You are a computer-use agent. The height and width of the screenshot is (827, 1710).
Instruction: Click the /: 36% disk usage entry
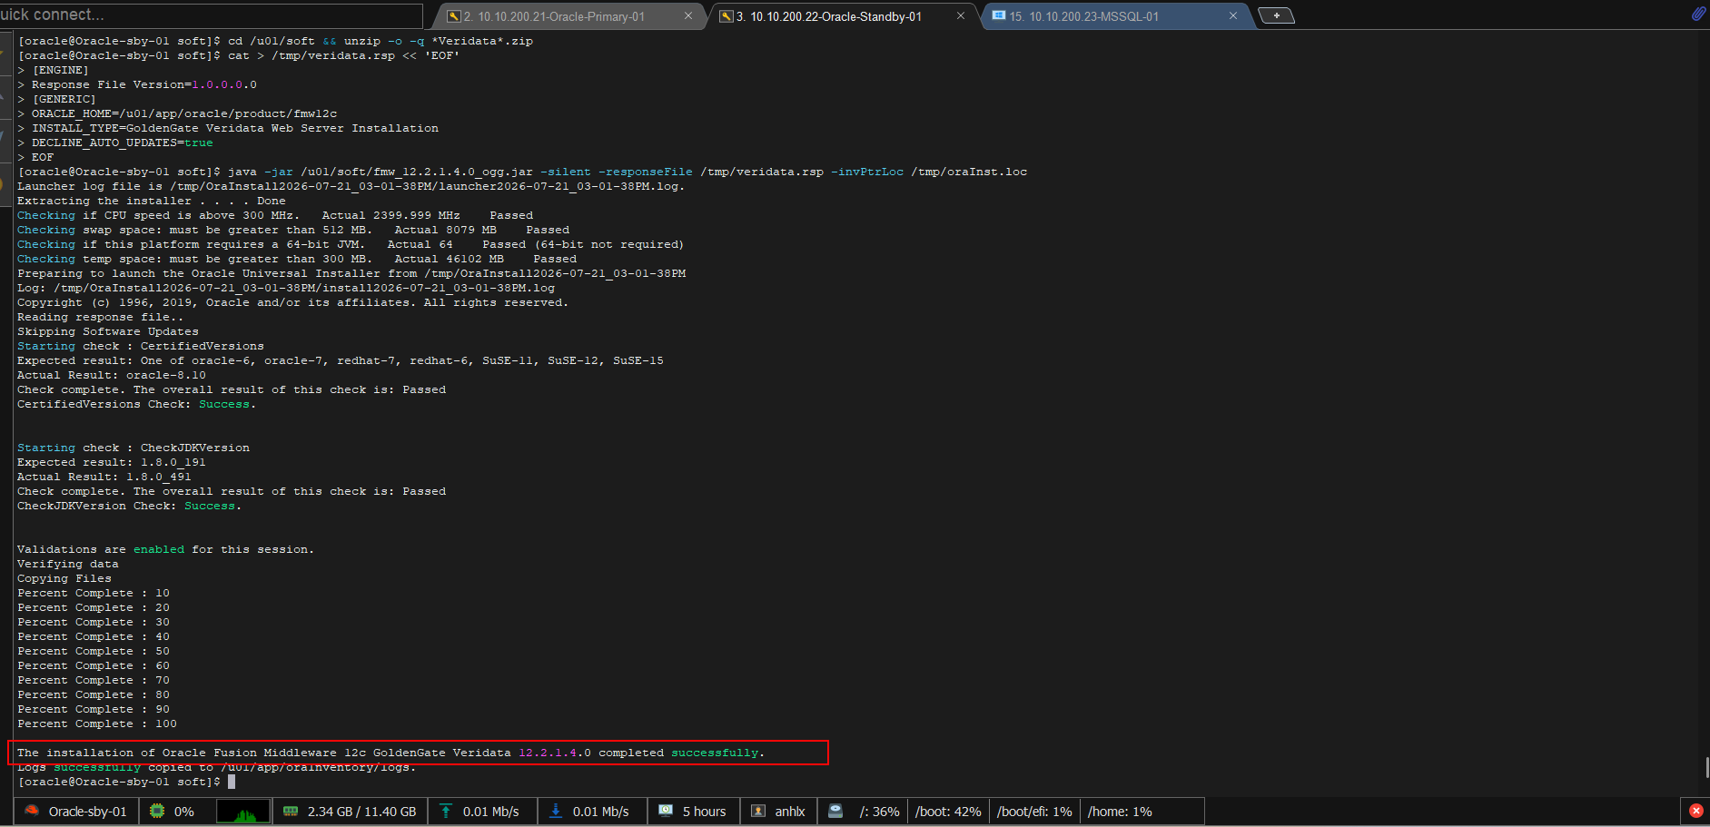click(880, 812)
